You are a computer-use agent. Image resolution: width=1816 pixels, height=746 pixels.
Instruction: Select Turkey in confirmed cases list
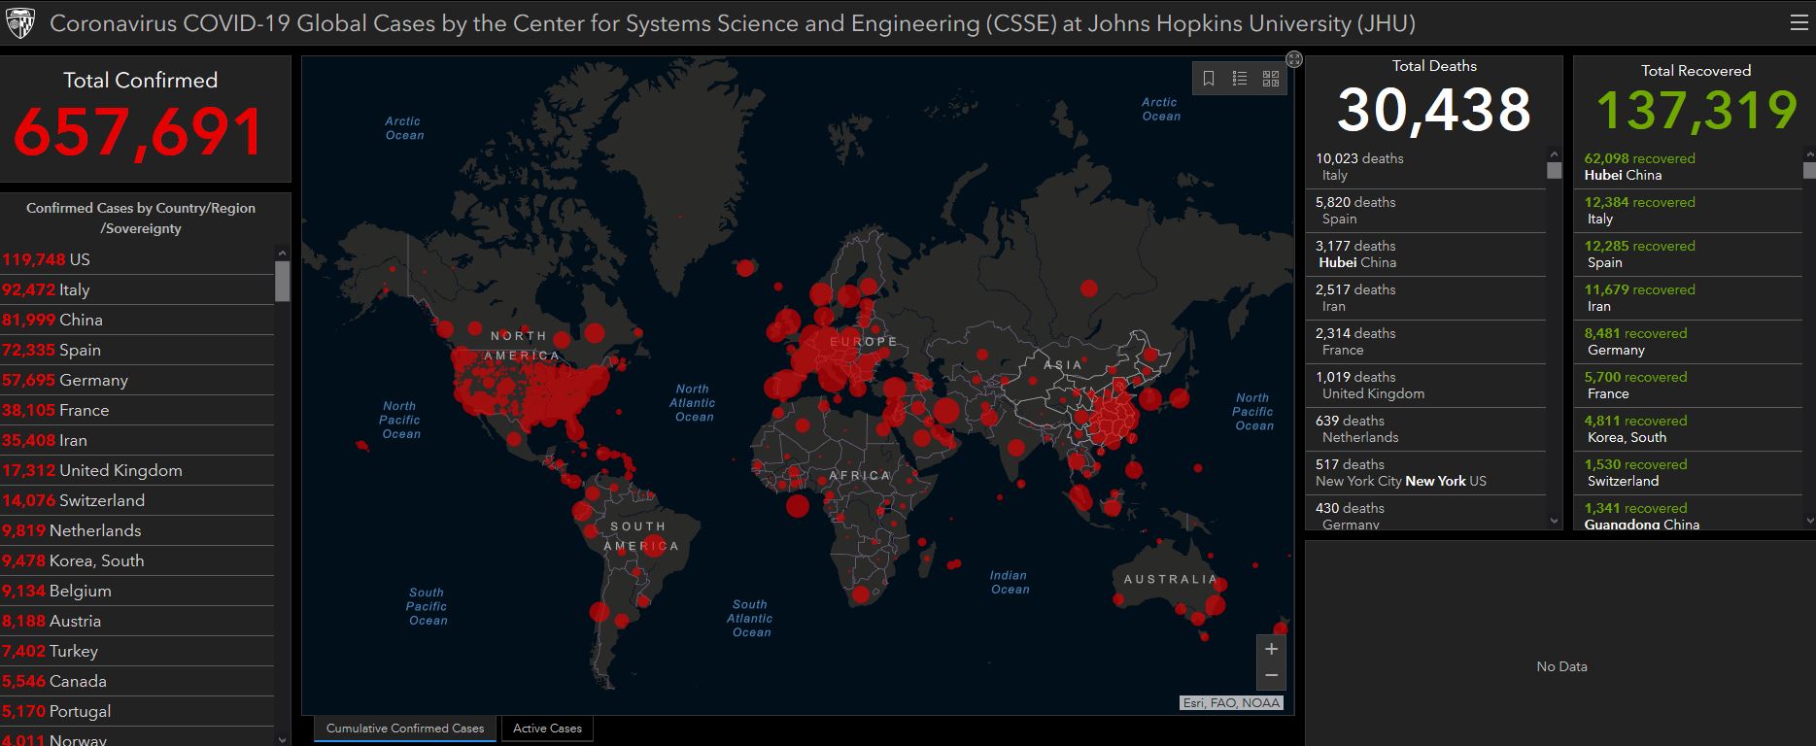click(137, 651)
